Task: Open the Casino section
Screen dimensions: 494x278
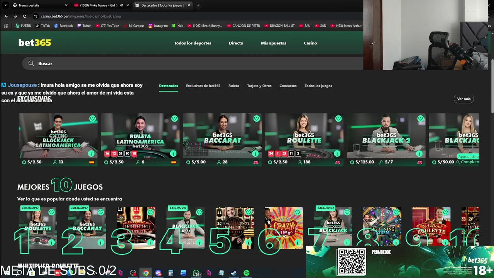Action: pyautogui.click(x=310, y=43)
